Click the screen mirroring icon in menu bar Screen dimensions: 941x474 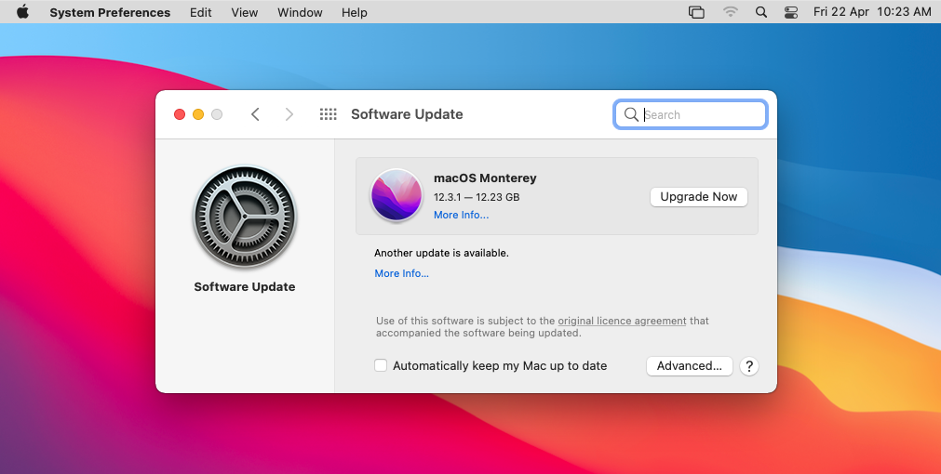(696, 12)
